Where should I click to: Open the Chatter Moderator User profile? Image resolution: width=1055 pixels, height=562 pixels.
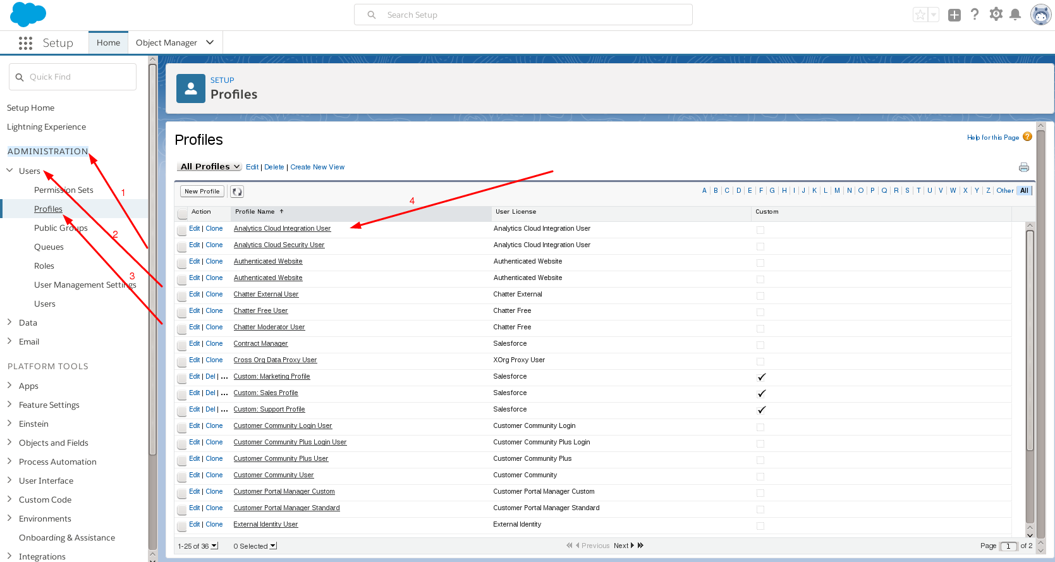(269, 327)
